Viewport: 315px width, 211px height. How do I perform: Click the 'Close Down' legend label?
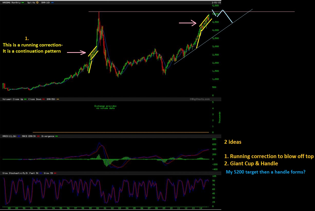[34, 99]
